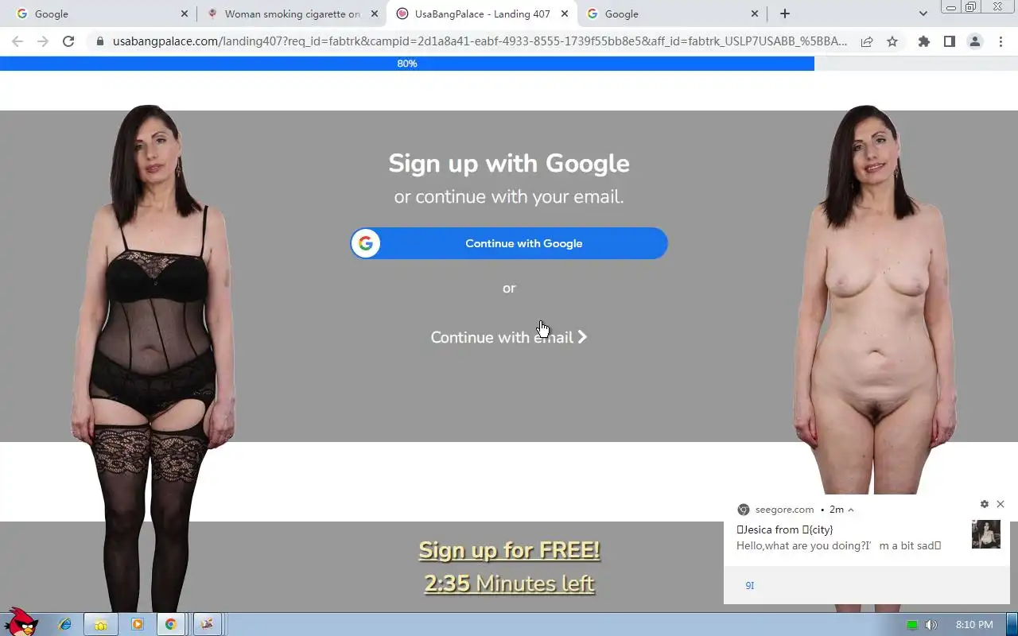
Task: View site information lock icon
Action: (x=100, y=41)
